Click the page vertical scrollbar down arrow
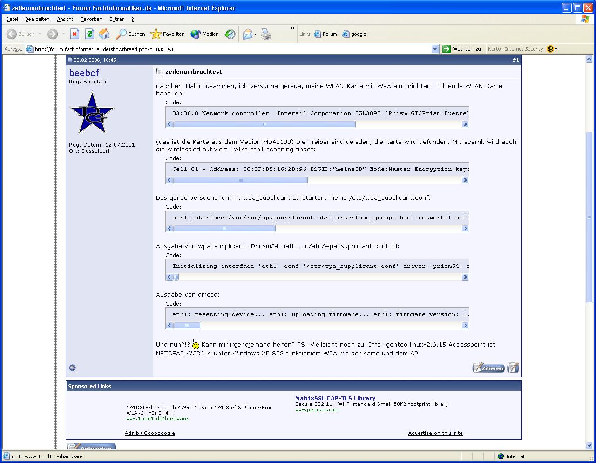Image resolution: width=596 pixels, height=463 pixels. point(589,446)
